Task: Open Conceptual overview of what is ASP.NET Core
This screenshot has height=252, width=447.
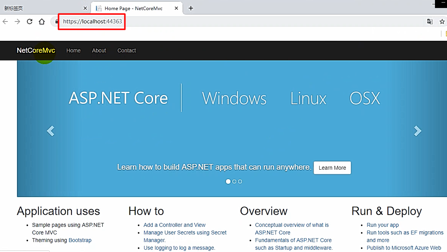Action: click(292, 229)
